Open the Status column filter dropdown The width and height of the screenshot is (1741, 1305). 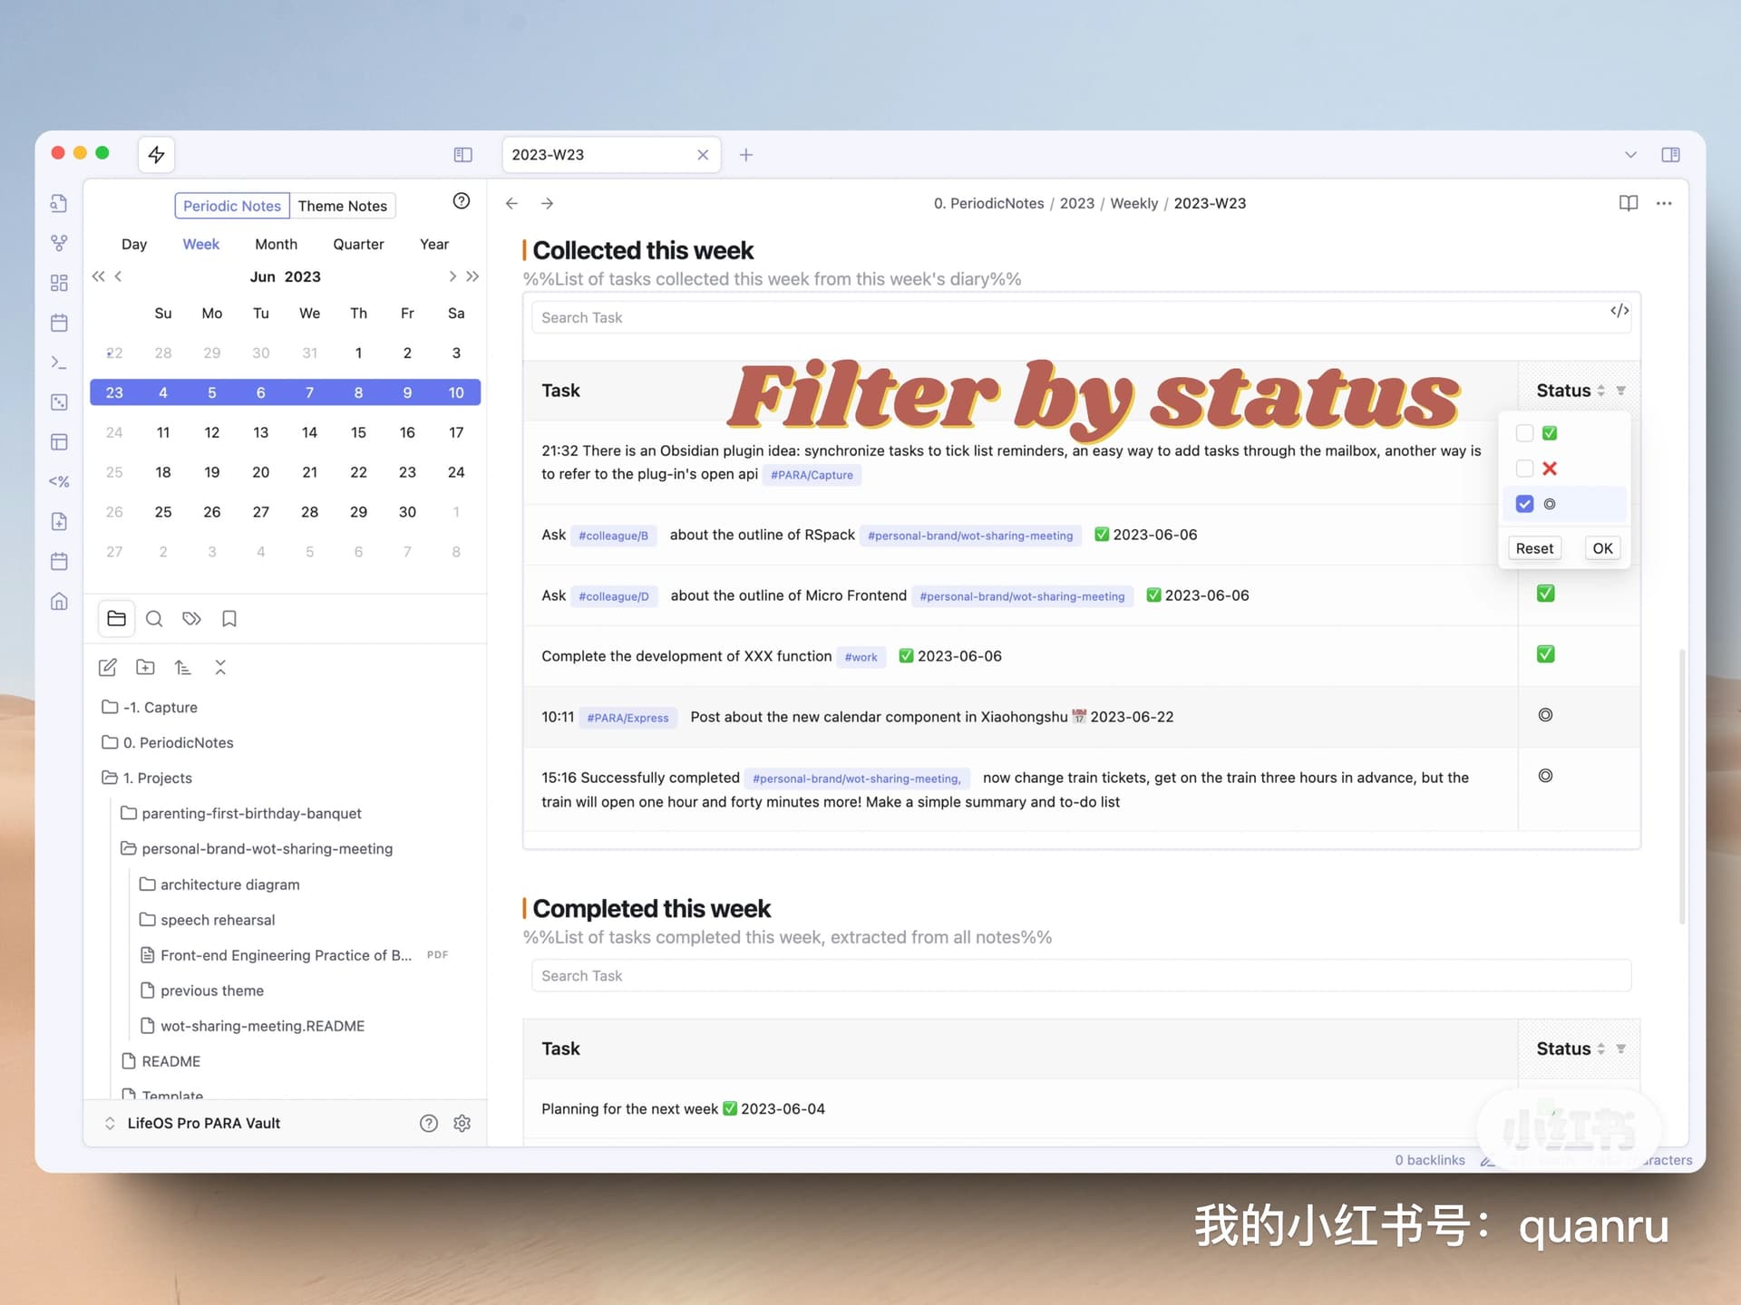(1621, 390)
